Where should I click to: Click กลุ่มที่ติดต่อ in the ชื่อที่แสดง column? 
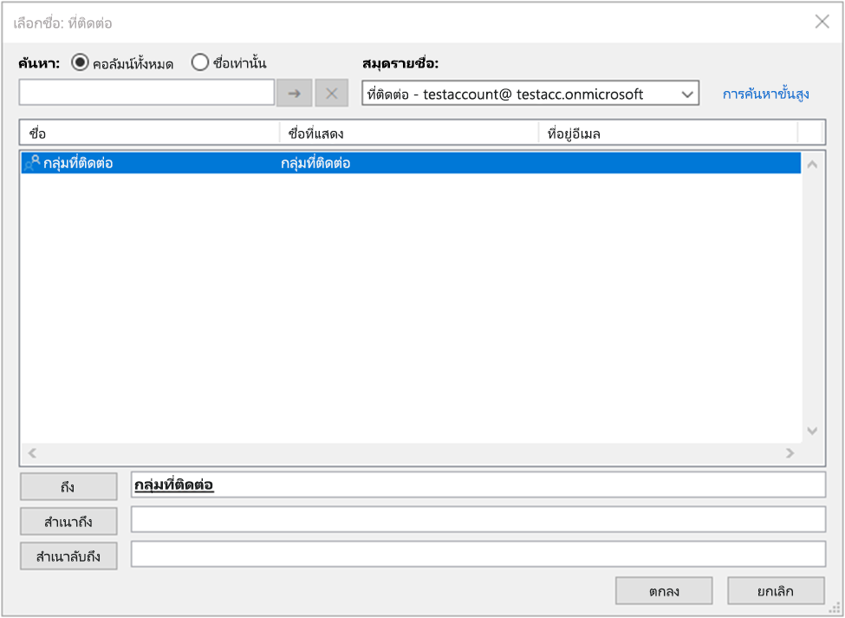[x=315, y=163]
